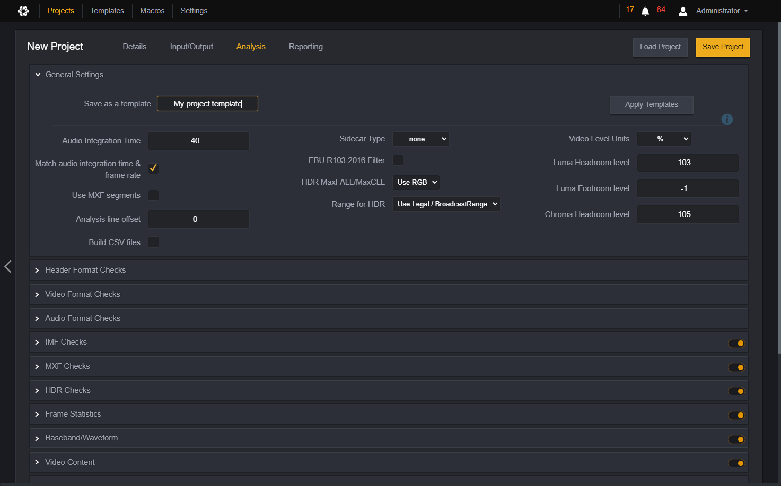The height and width of the screenshot is (486, 781).
Task: Toggle Match audio integration time checkbox
Action: tap(153, 168)
